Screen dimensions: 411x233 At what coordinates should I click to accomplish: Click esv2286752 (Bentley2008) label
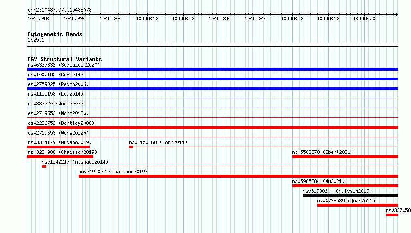coord(61,123)
